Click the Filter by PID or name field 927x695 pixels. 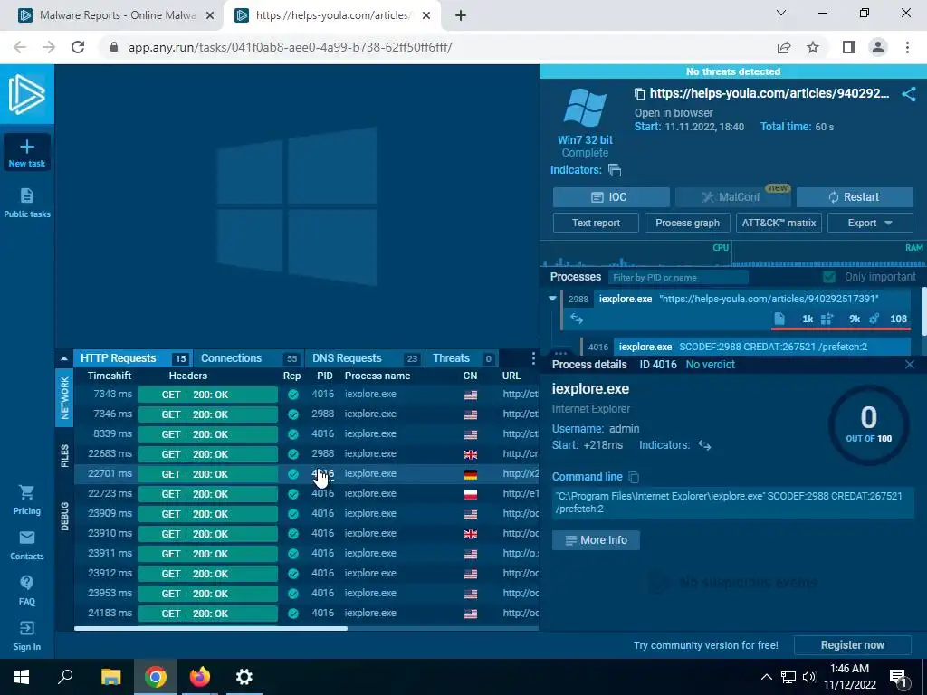(678, 277)
